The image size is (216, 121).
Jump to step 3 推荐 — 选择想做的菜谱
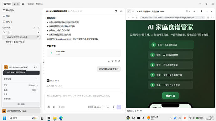170,65
